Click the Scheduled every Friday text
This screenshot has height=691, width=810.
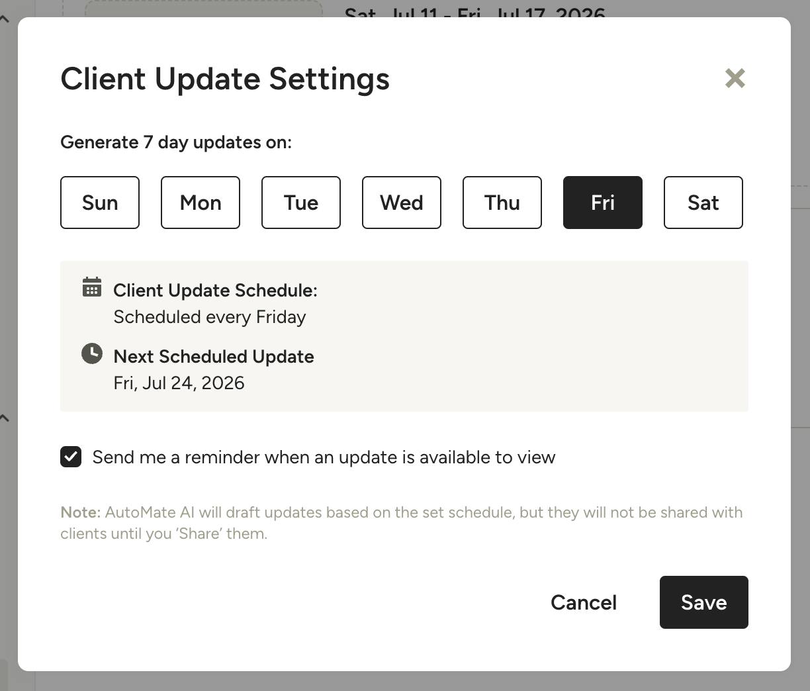pyautogui.click(x=210, y=317)
